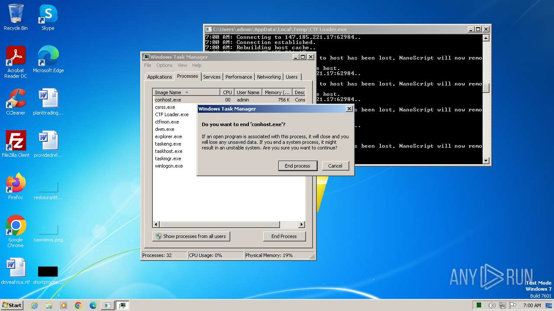Viewport: 554px width, 311px height.
Task: Open Windows Media Player from the taskbar
Action: point(64,305)
